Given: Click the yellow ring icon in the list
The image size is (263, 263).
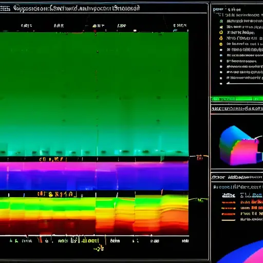Looking at the screenshot, I should coord(221,32).
